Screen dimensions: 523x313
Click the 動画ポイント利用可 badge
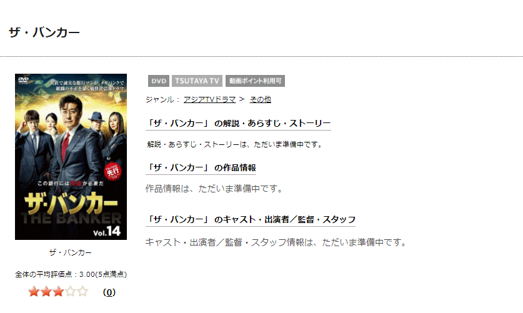pos(255,81)
